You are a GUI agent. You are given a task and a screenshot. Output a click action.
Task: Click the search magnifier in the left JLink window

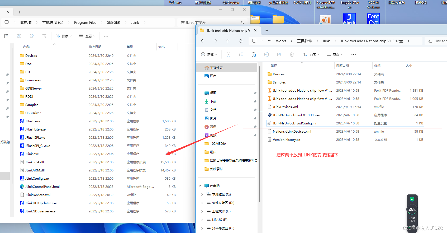click(242, 22)
